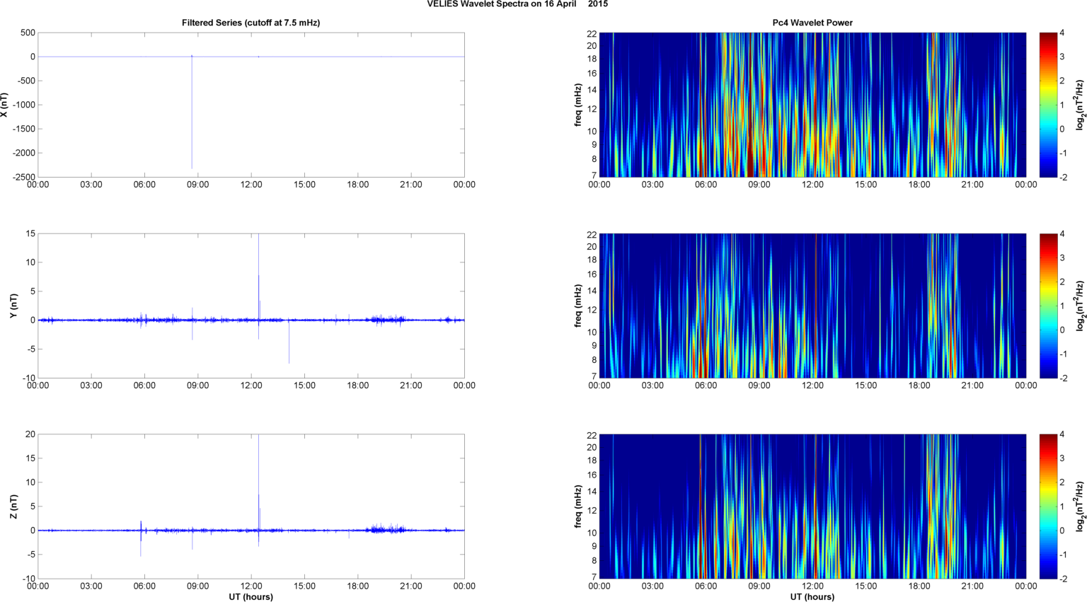Click the Z (nT) axis label

tap(13, 507)
